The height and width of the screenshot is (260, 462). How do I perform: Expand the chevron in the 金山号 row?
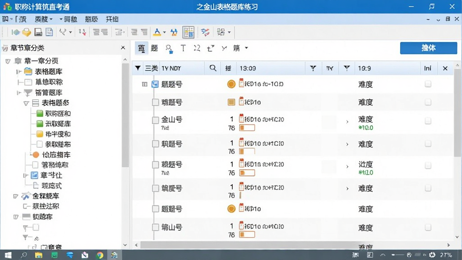[347, 121]
